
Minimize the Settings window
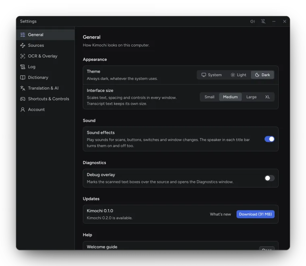274,21
